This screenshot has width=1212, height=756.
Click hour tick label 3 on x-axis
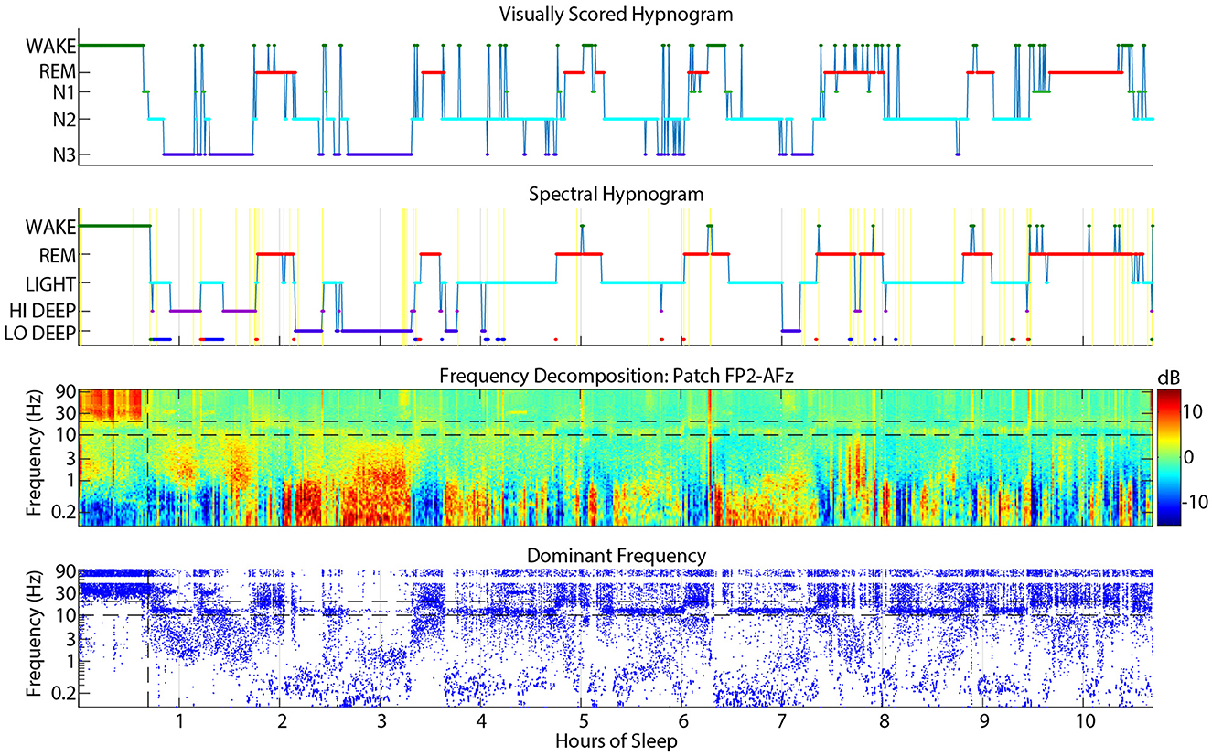[x=381, y=721]
